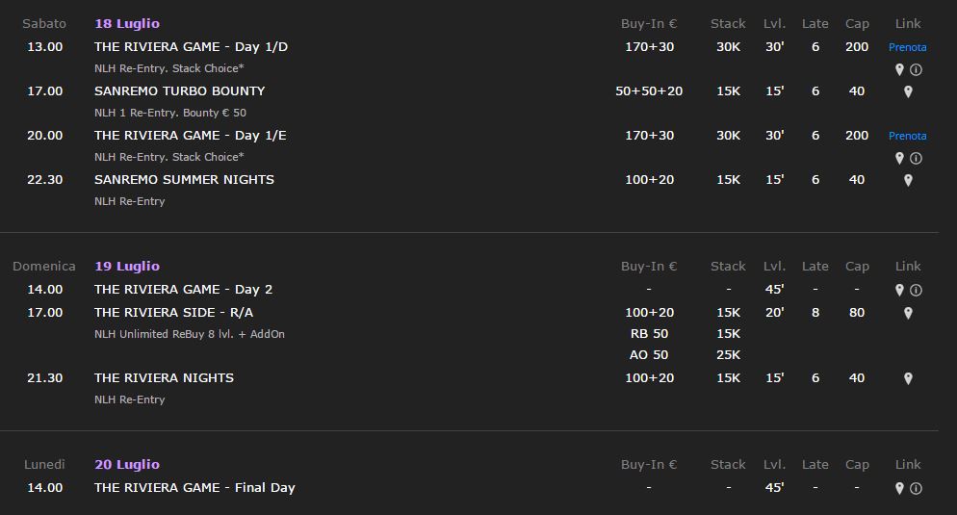Click THE RIVIERA SIDE - R/A event title

(174, 313)
